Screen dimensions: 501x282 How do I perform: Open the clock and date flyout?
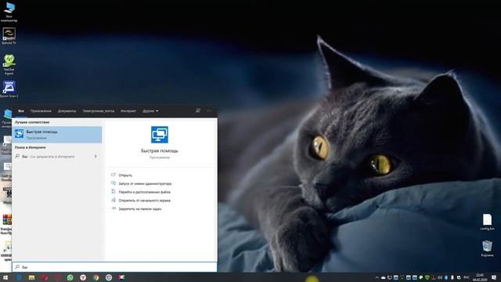[480, 277]
